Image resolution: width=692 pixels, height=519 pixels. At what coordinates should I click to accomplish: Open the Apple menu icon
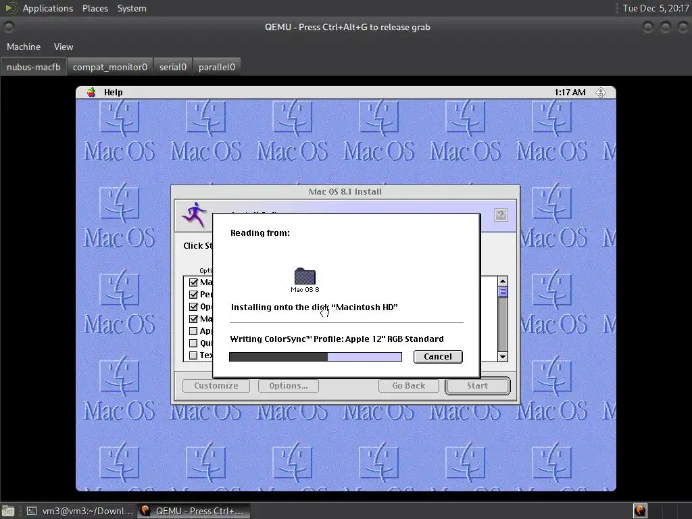point(91,92)
